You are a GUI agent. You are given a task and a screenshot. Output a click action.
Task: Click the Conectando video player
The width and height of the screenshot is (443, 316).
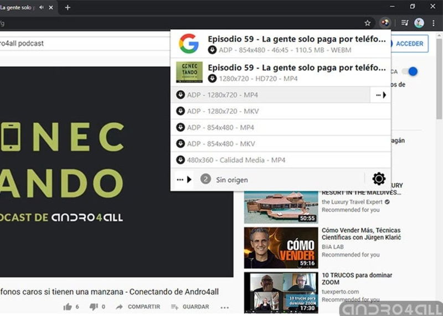(x=117, y=172)
